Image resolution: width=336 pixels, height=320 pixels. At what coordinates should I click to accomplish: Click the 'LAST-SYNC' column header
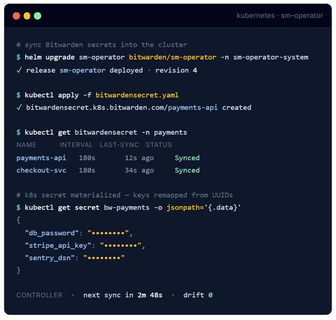click(x=119, y=145)
